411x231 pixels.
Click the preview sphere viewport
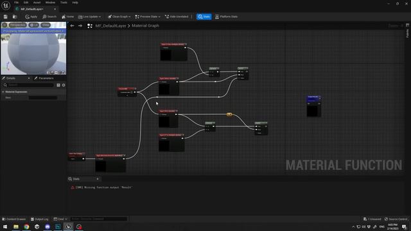[x=33, y=51]
